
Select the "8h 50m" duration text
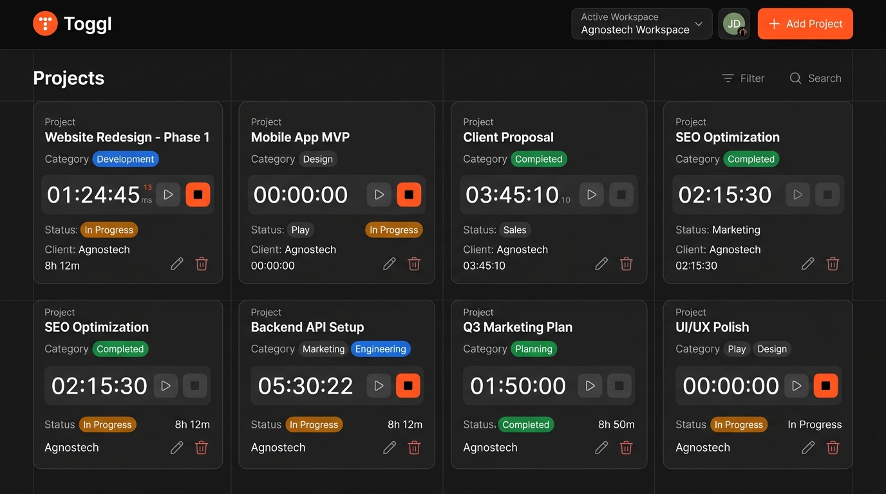(616, 425)
